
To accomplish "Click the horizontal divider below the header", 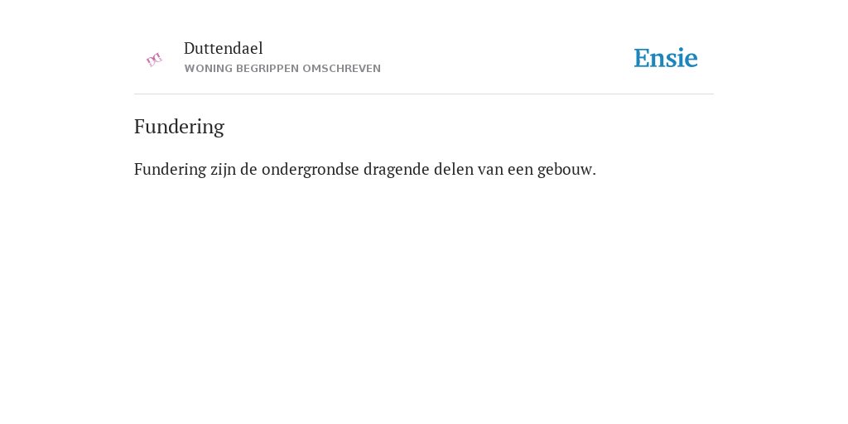I will (424, 94).
